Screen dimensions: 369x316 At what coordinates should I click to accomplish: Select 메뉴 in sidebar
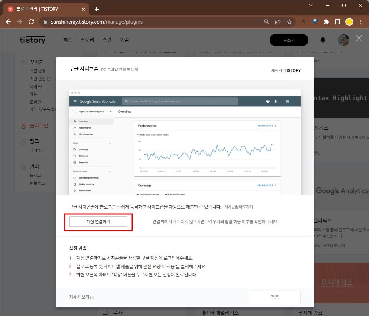34,94
